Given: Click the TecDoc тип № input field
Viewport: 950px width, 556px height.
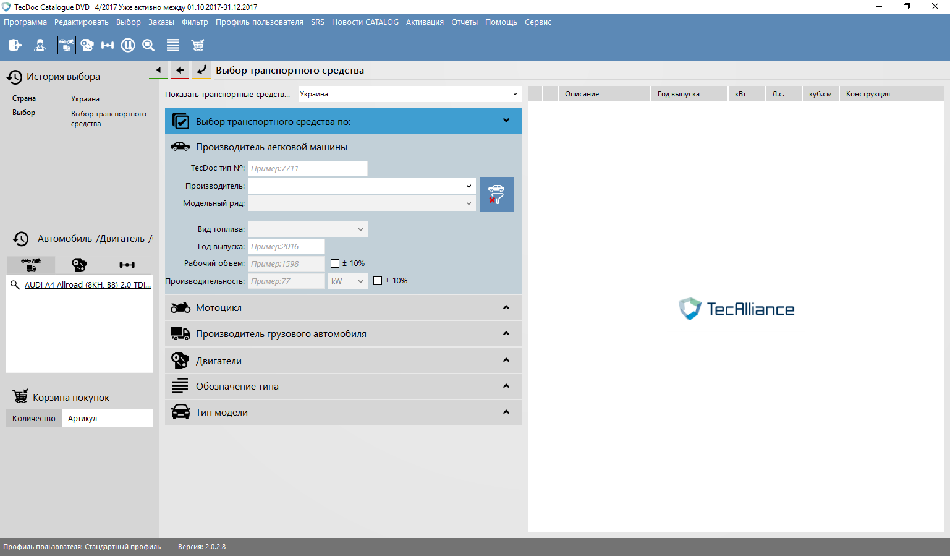Looking at the screenshot, I should pyautogui.click(x=307, y=169).
